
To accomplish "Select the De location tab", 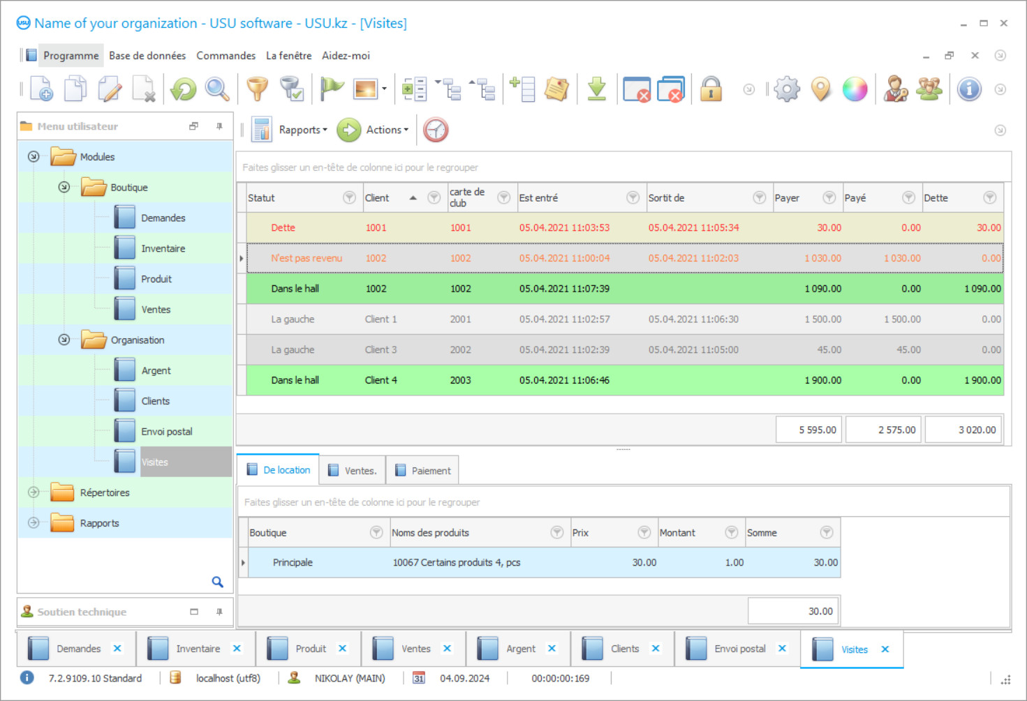I will (x=278, y=470).
